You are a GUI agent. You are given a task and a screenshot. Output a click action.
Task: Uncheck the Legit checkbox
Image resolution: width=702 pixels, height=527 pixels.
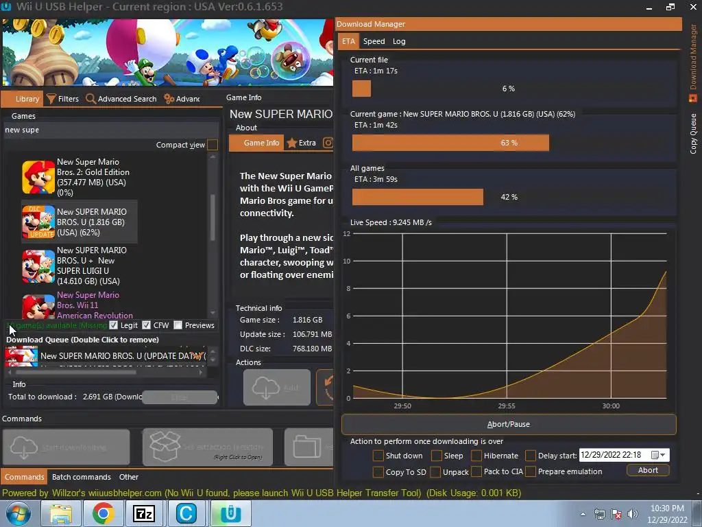(x=113, y=325)
